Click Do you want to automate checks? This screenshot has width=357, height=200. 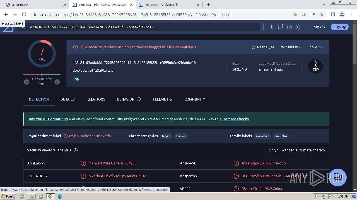297,150
